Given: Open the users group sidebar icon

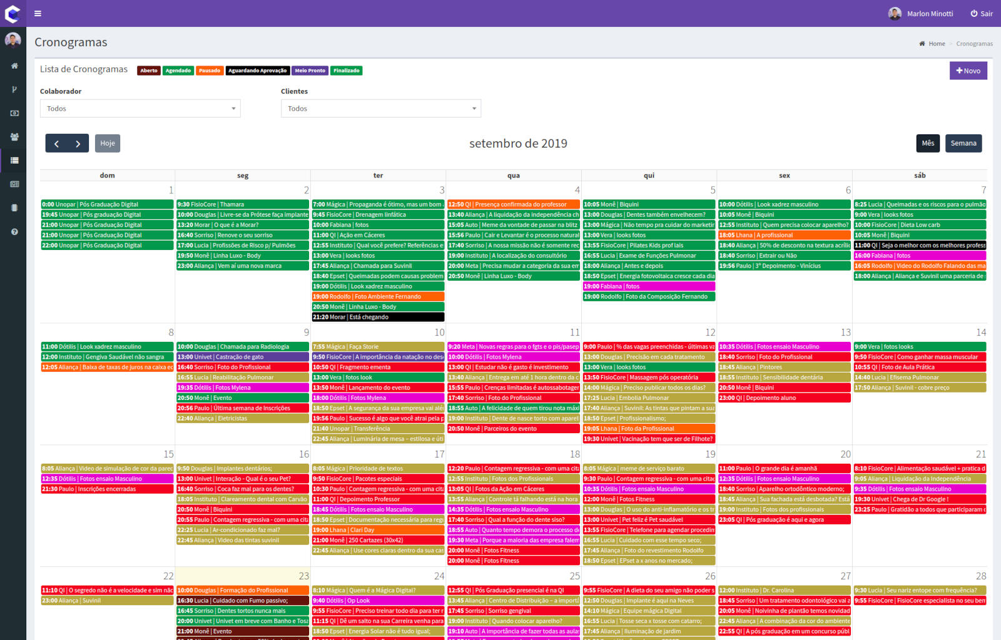Looking at the screenshot, I should click(14, 137).
